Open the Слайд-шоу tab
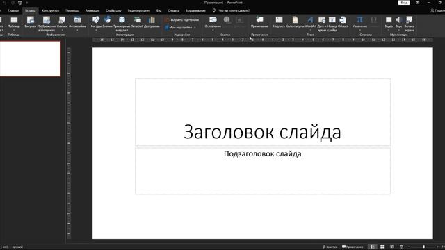 coord(113,11)
